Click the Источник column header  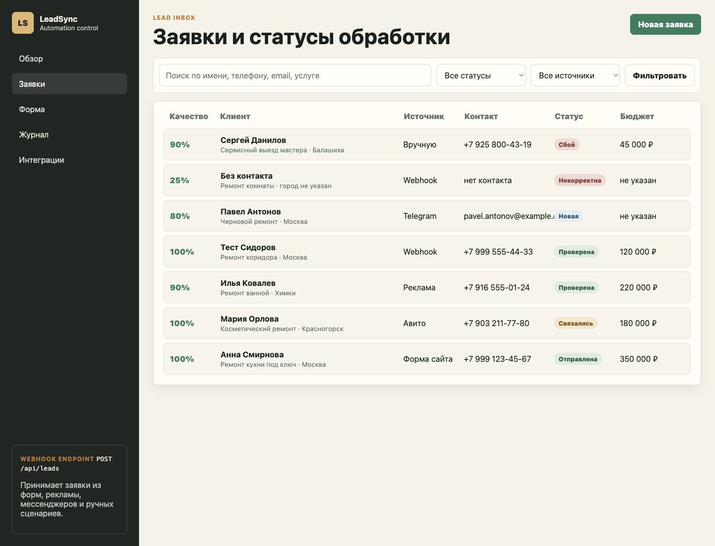coord(424,116)
